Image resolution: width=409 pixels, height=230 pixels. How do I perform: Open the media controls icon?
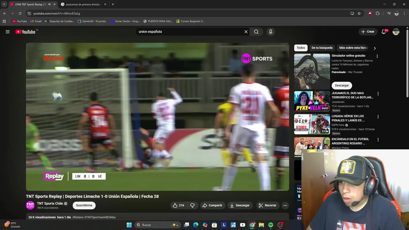click(x=389, y=13)
